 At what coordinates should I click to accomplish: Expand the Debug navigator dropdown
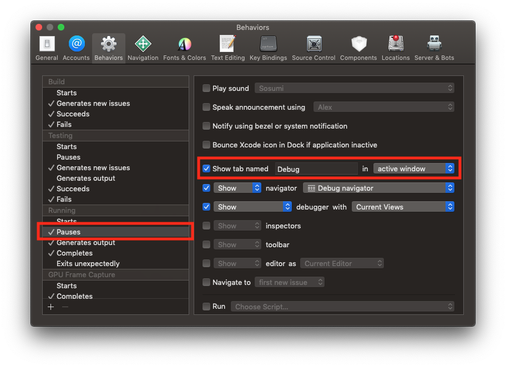[x=378, y=188]
